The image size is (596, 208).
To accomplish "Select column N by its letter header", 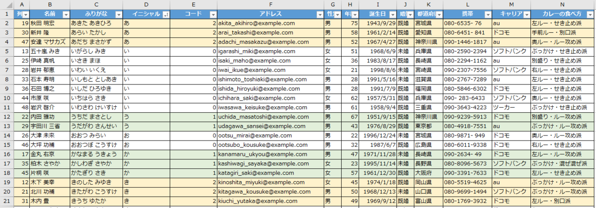I will (x=563, y=5).
